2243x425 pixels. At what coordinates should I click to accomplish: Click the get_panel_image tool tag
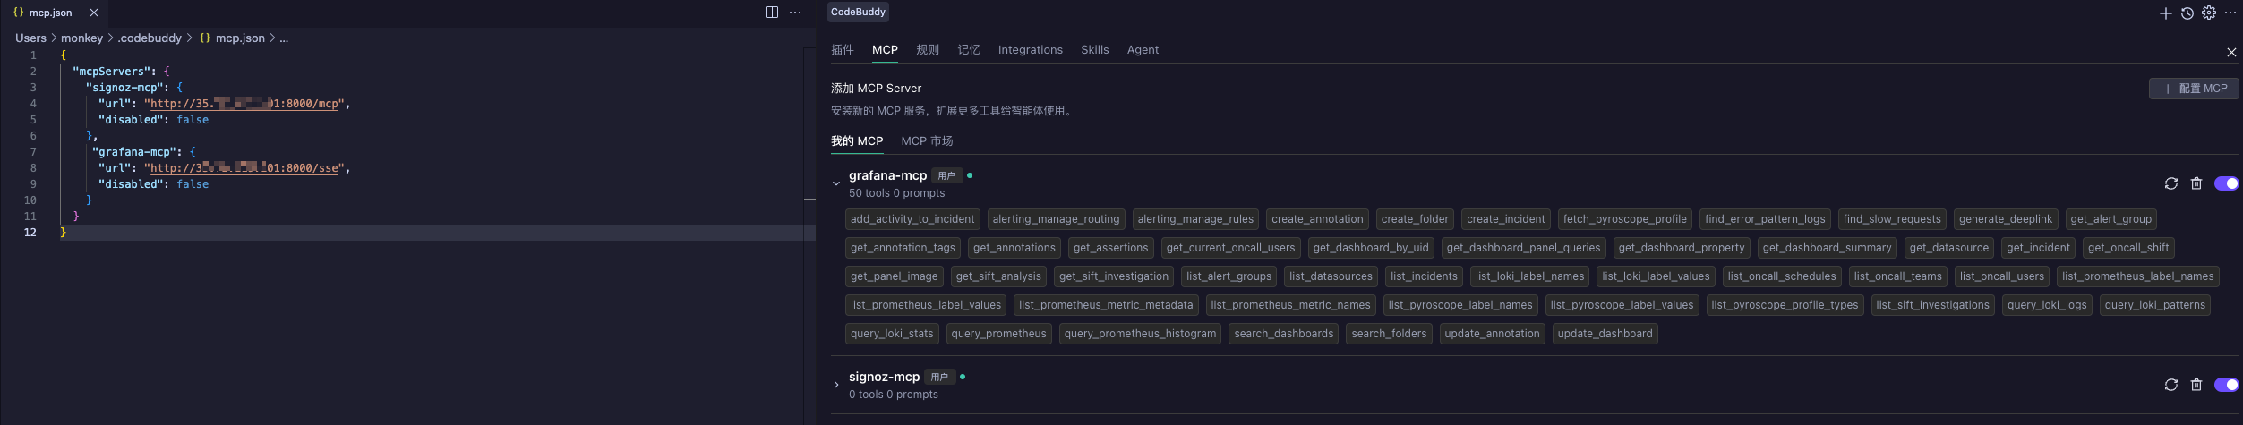coord(894,276)
